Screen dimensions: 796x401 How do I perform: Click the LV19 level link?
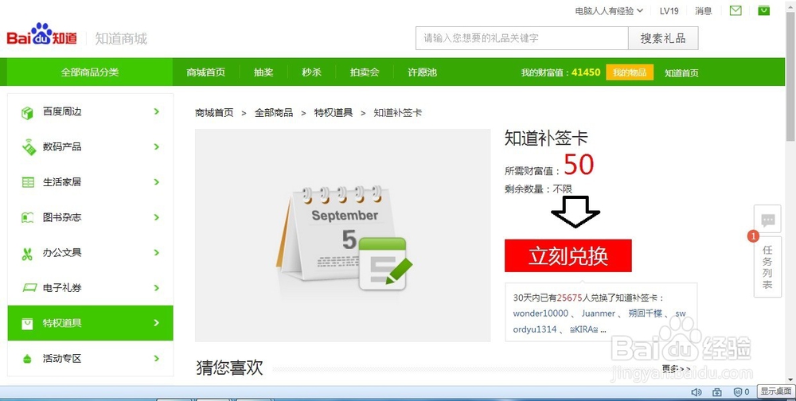(x=669, y=10)
